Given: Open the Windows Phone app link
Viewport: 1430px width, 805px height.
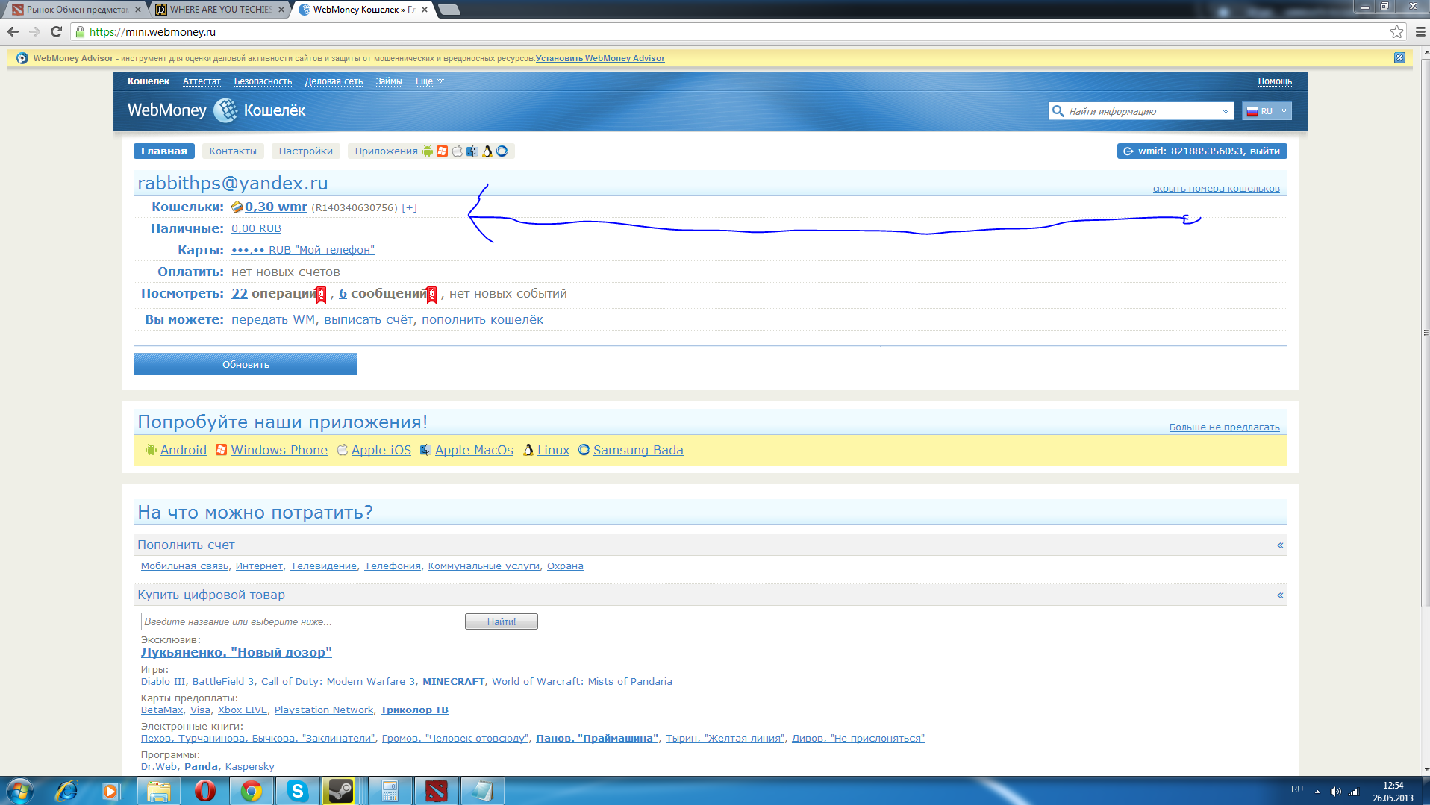Looking at the screenshot, I should pyautogui.click(x=279, y=450).
